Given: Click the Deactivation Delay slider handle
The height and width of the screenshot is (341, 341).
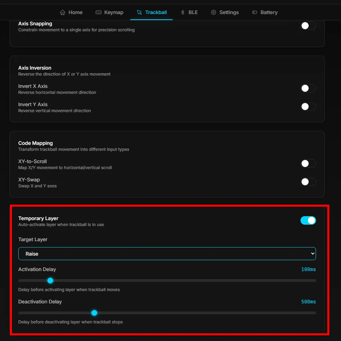Looking at the screenshot, I should click(x=94, y=313).
